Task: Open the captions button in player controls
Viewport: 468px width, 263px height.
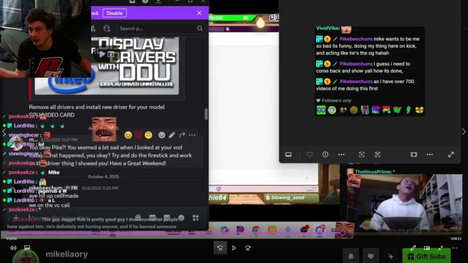Action: tap(27, 248)
